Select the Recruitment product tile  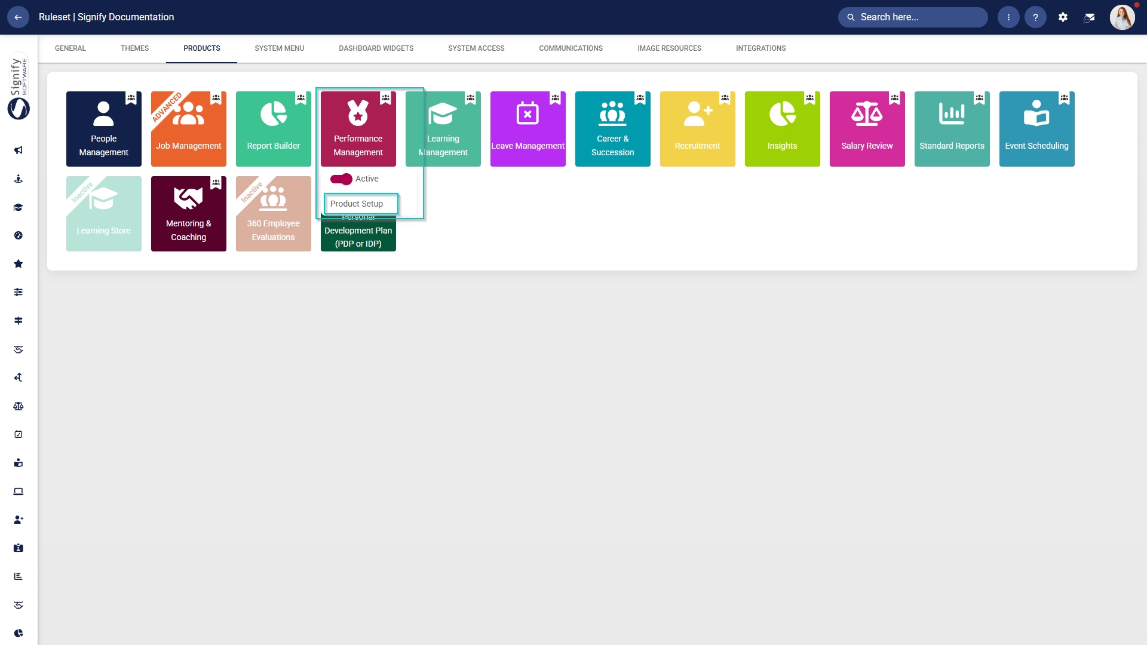click(698, 129)
